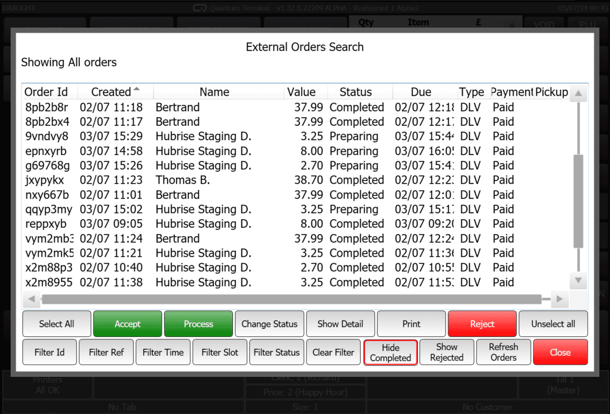Click the down arrow on the vertical scrollbar

[x=578, y=280]
